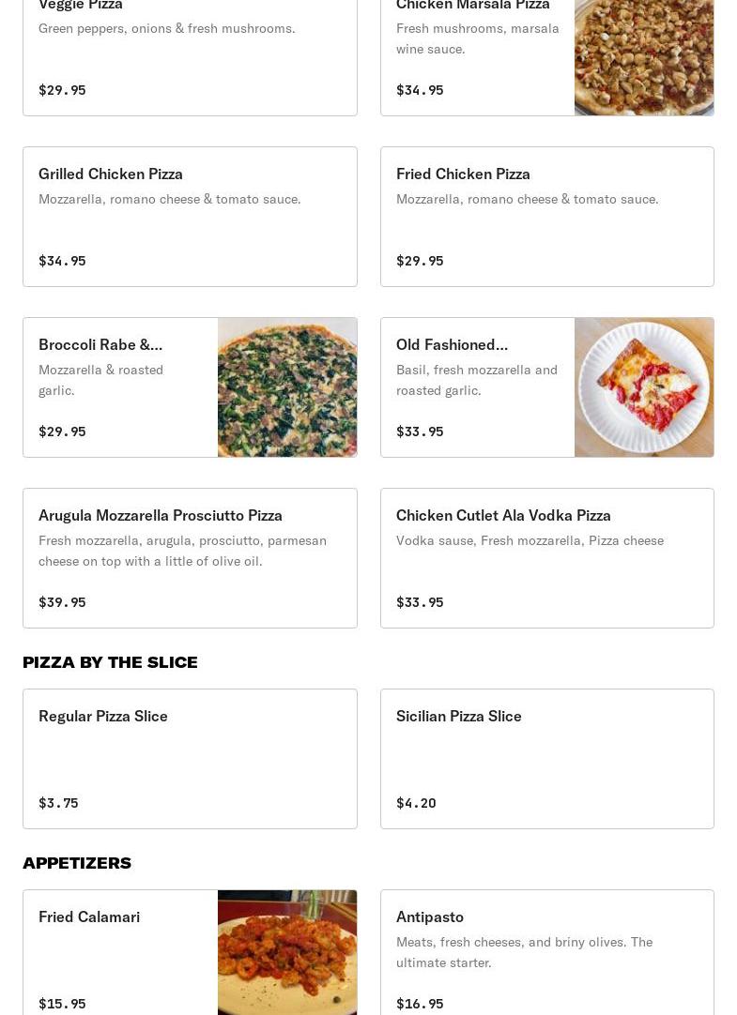Open the Fried Chicken Pizza item

click(547, 217)
